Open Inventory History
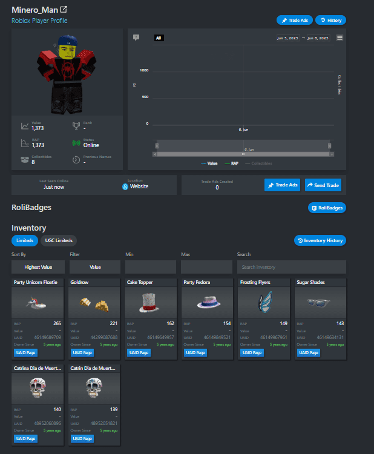The height and width of the screenshot is (454, 374). point(320,240)
